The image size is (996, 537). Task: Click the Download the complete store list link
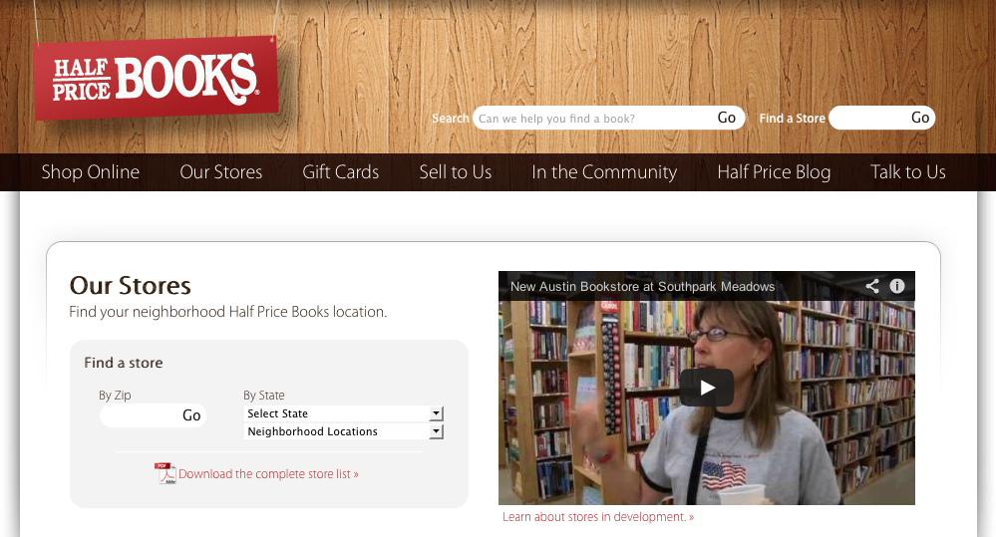269,474
